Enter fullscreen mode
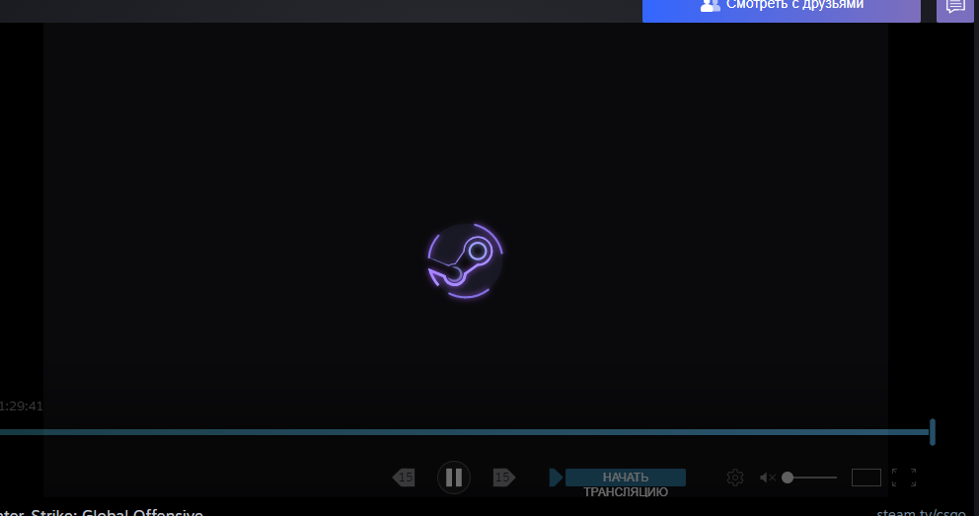 pos(903,478)
